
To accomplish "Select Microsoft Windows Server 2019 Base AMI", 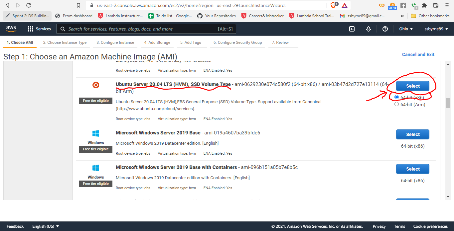I will pyautogui.click(x=413, y=134).
